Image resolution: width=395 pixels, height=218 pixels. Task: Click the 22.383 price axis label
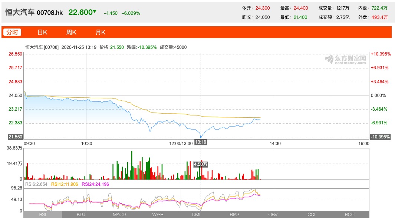point(15,123)
